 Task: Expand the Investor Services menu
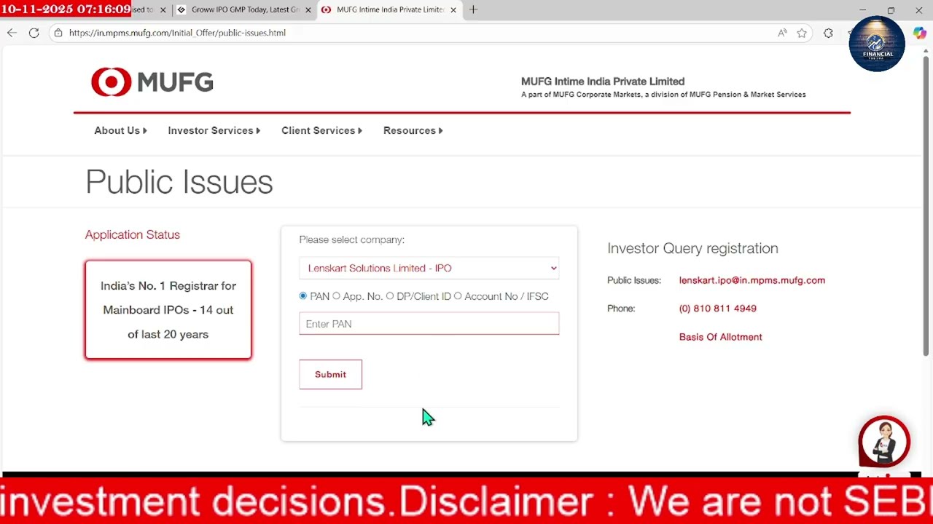point(214,130)
